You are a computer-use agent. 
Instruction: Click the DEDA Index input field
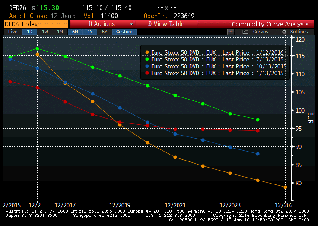tap(36, 24)
